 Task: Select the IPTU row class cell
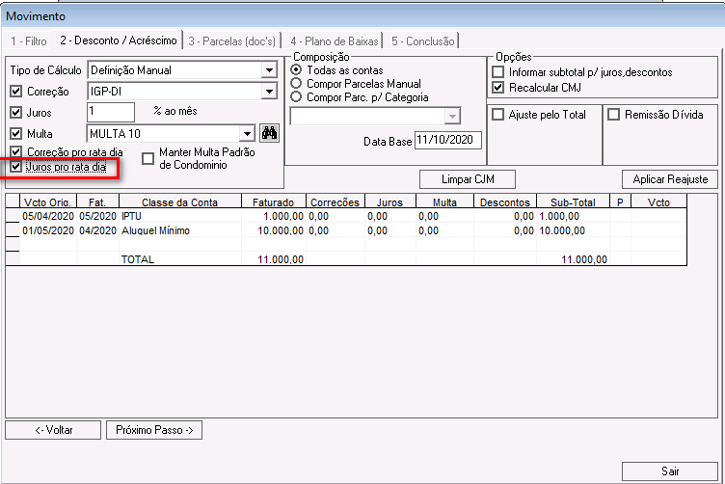click(x=180, y=216)
